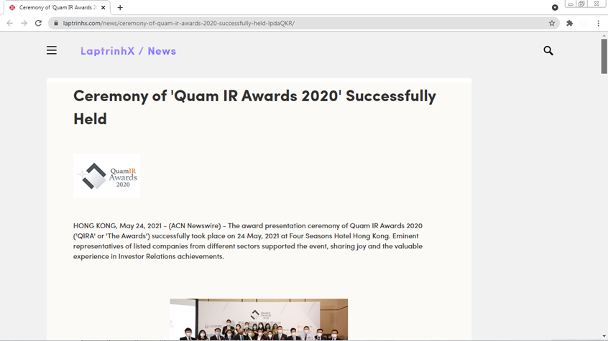Close the 'Ceremony of Quam IR Awards' tab
This screenshot has height=341, width=608.
[103, 7]
